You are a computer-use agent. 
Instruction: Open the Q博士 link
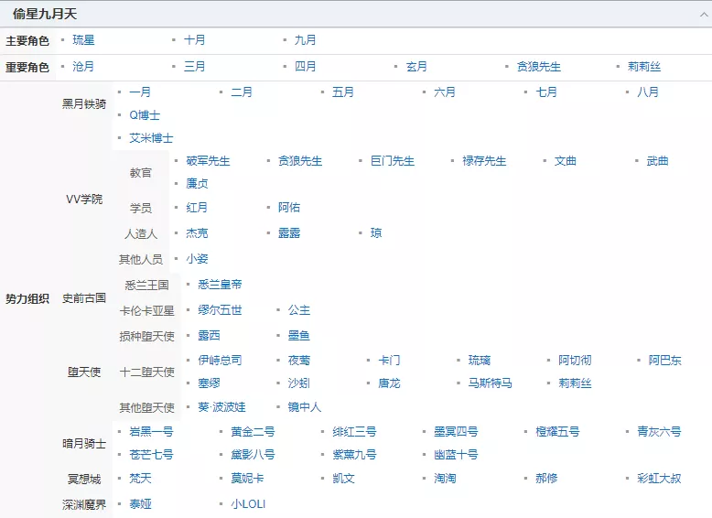[x=145, y=115]
